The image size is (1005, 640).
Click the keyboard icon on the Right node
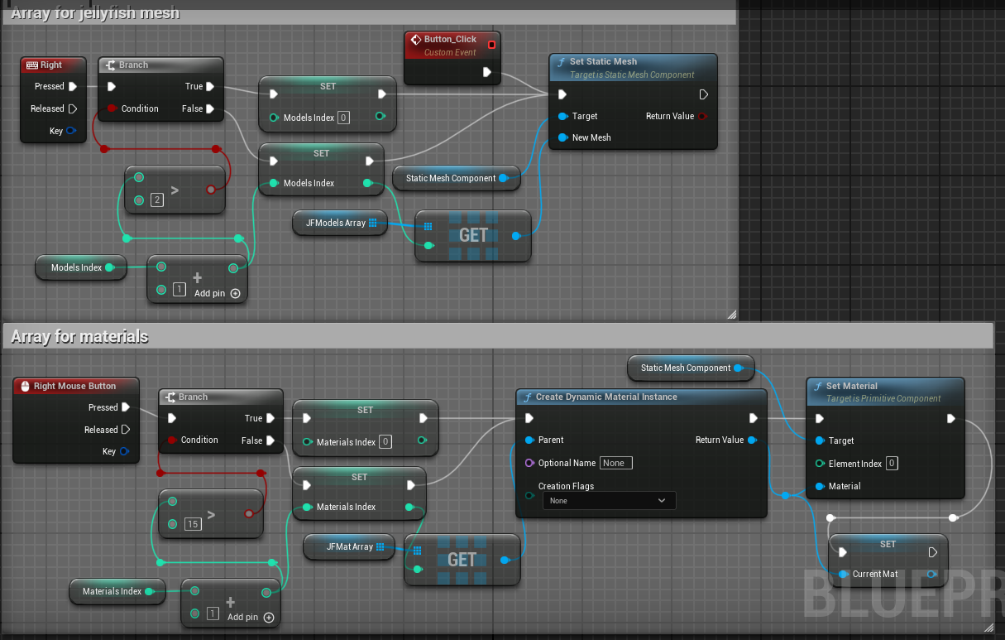click(x=31, y=65)
